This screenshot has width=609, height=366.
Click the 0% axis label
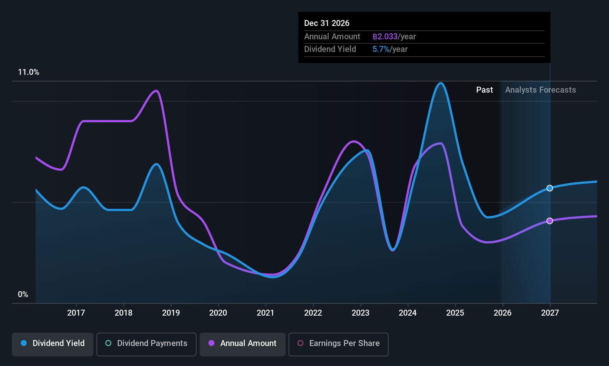coord(23,294)
